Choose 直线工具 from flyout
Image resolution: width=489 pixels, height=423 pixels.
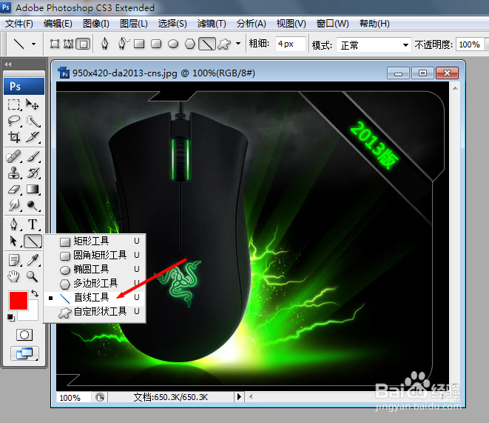pos(95,297)
